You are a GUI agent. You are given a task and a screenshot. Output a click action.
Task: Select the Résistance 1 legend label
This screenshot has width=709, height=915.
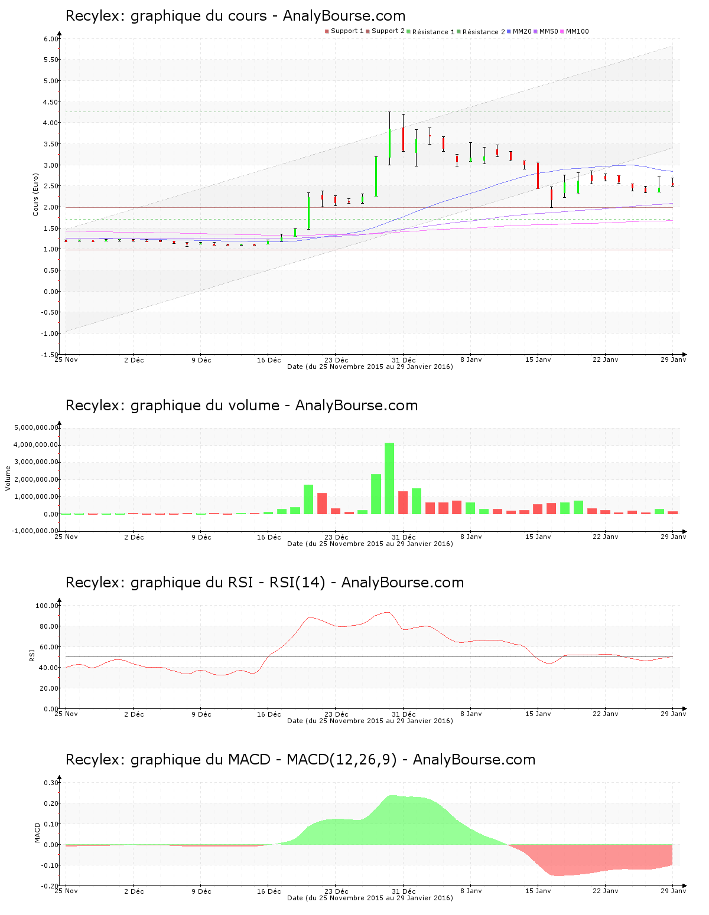[x=434, y=32]
